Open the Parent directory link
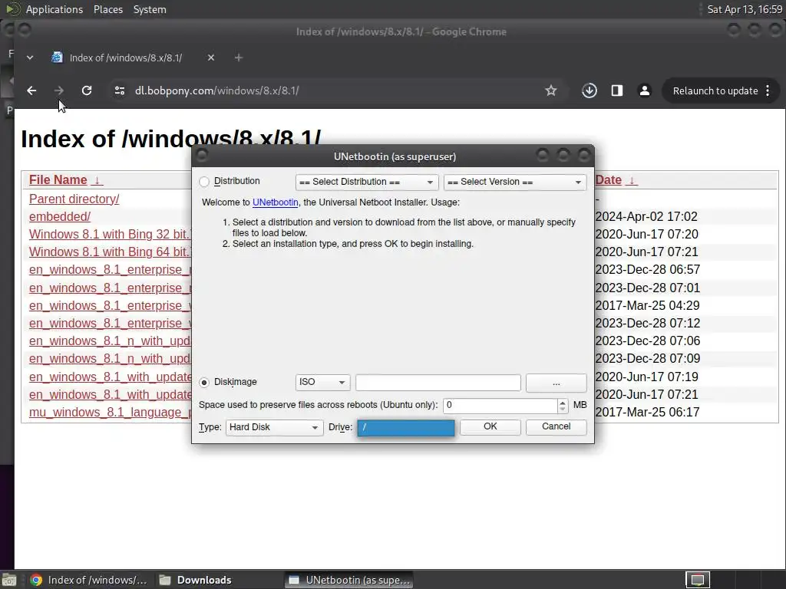 point(74,199)
